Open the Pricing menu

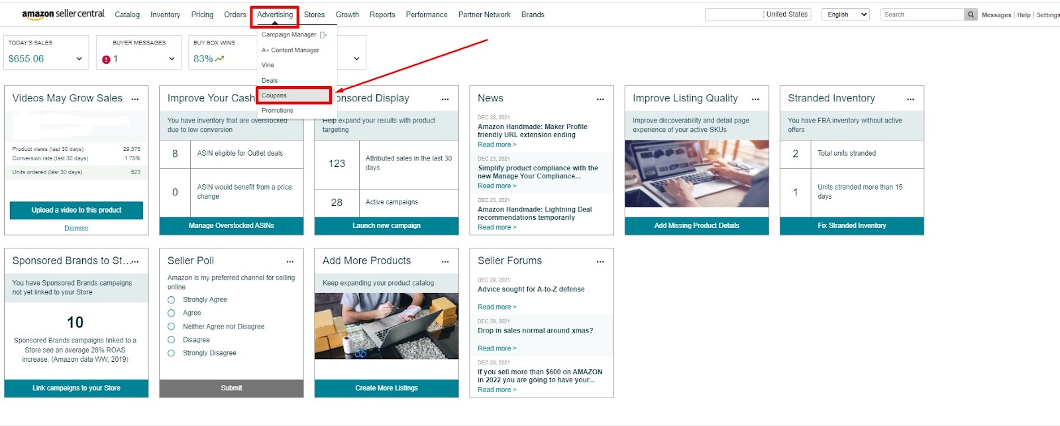pyautogui.click(x=202, y=15)
